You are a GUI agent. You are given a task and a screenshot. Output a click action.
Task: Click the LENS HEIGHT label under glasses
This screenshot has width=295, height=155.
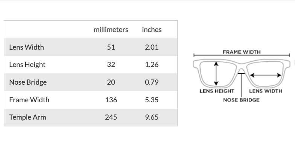click(217, 91)
